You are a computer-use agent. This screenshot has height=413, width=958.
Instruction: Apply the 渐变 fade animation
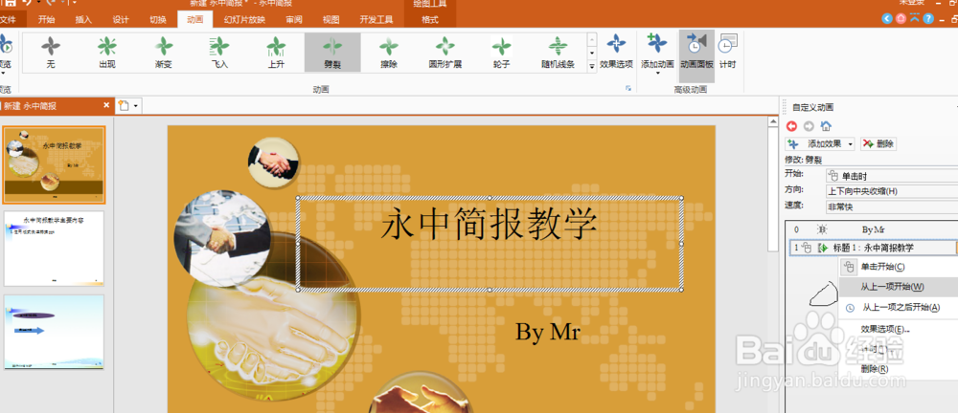tap(163, 53)
